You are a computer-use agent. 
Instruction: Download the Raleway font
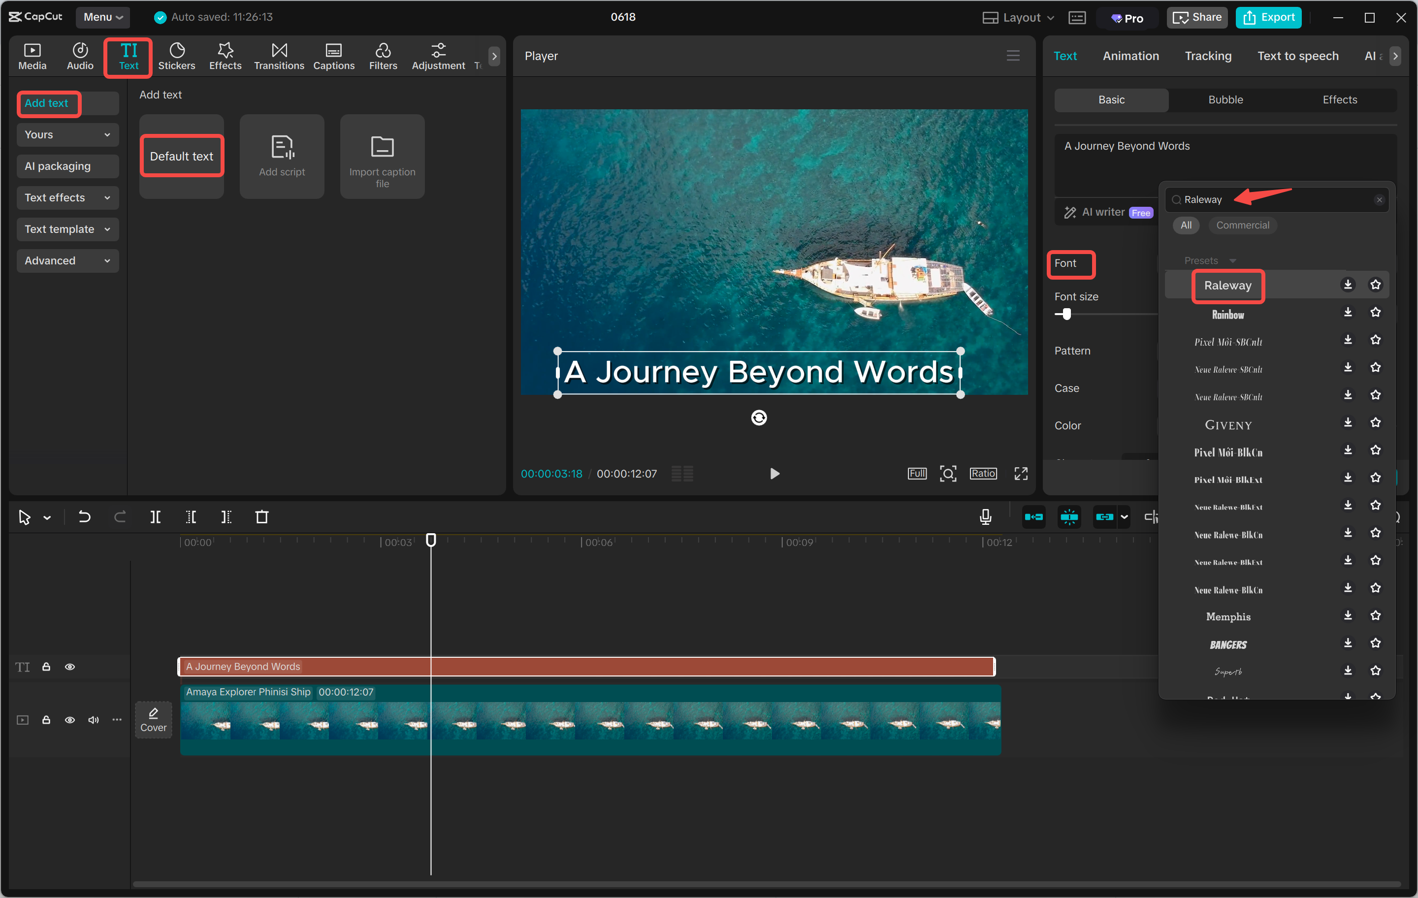1348,285
